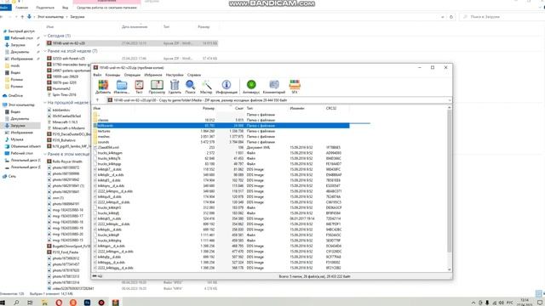Select Сеть (Network) in Explorer sidebar

coord(12,176)
